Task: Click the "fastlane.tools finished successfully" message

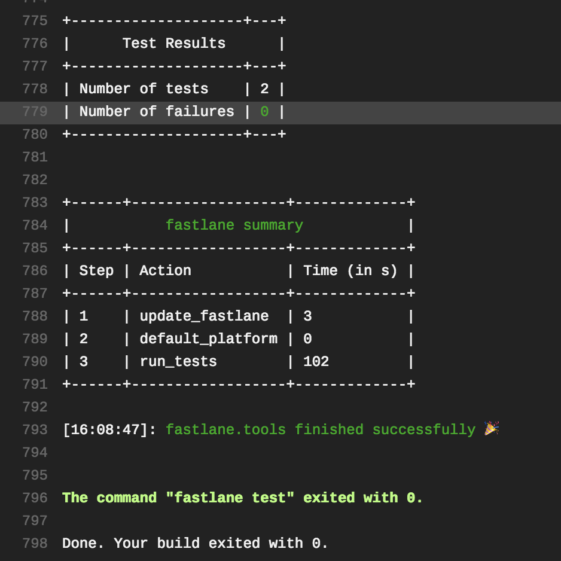Action: click(320, 430)
